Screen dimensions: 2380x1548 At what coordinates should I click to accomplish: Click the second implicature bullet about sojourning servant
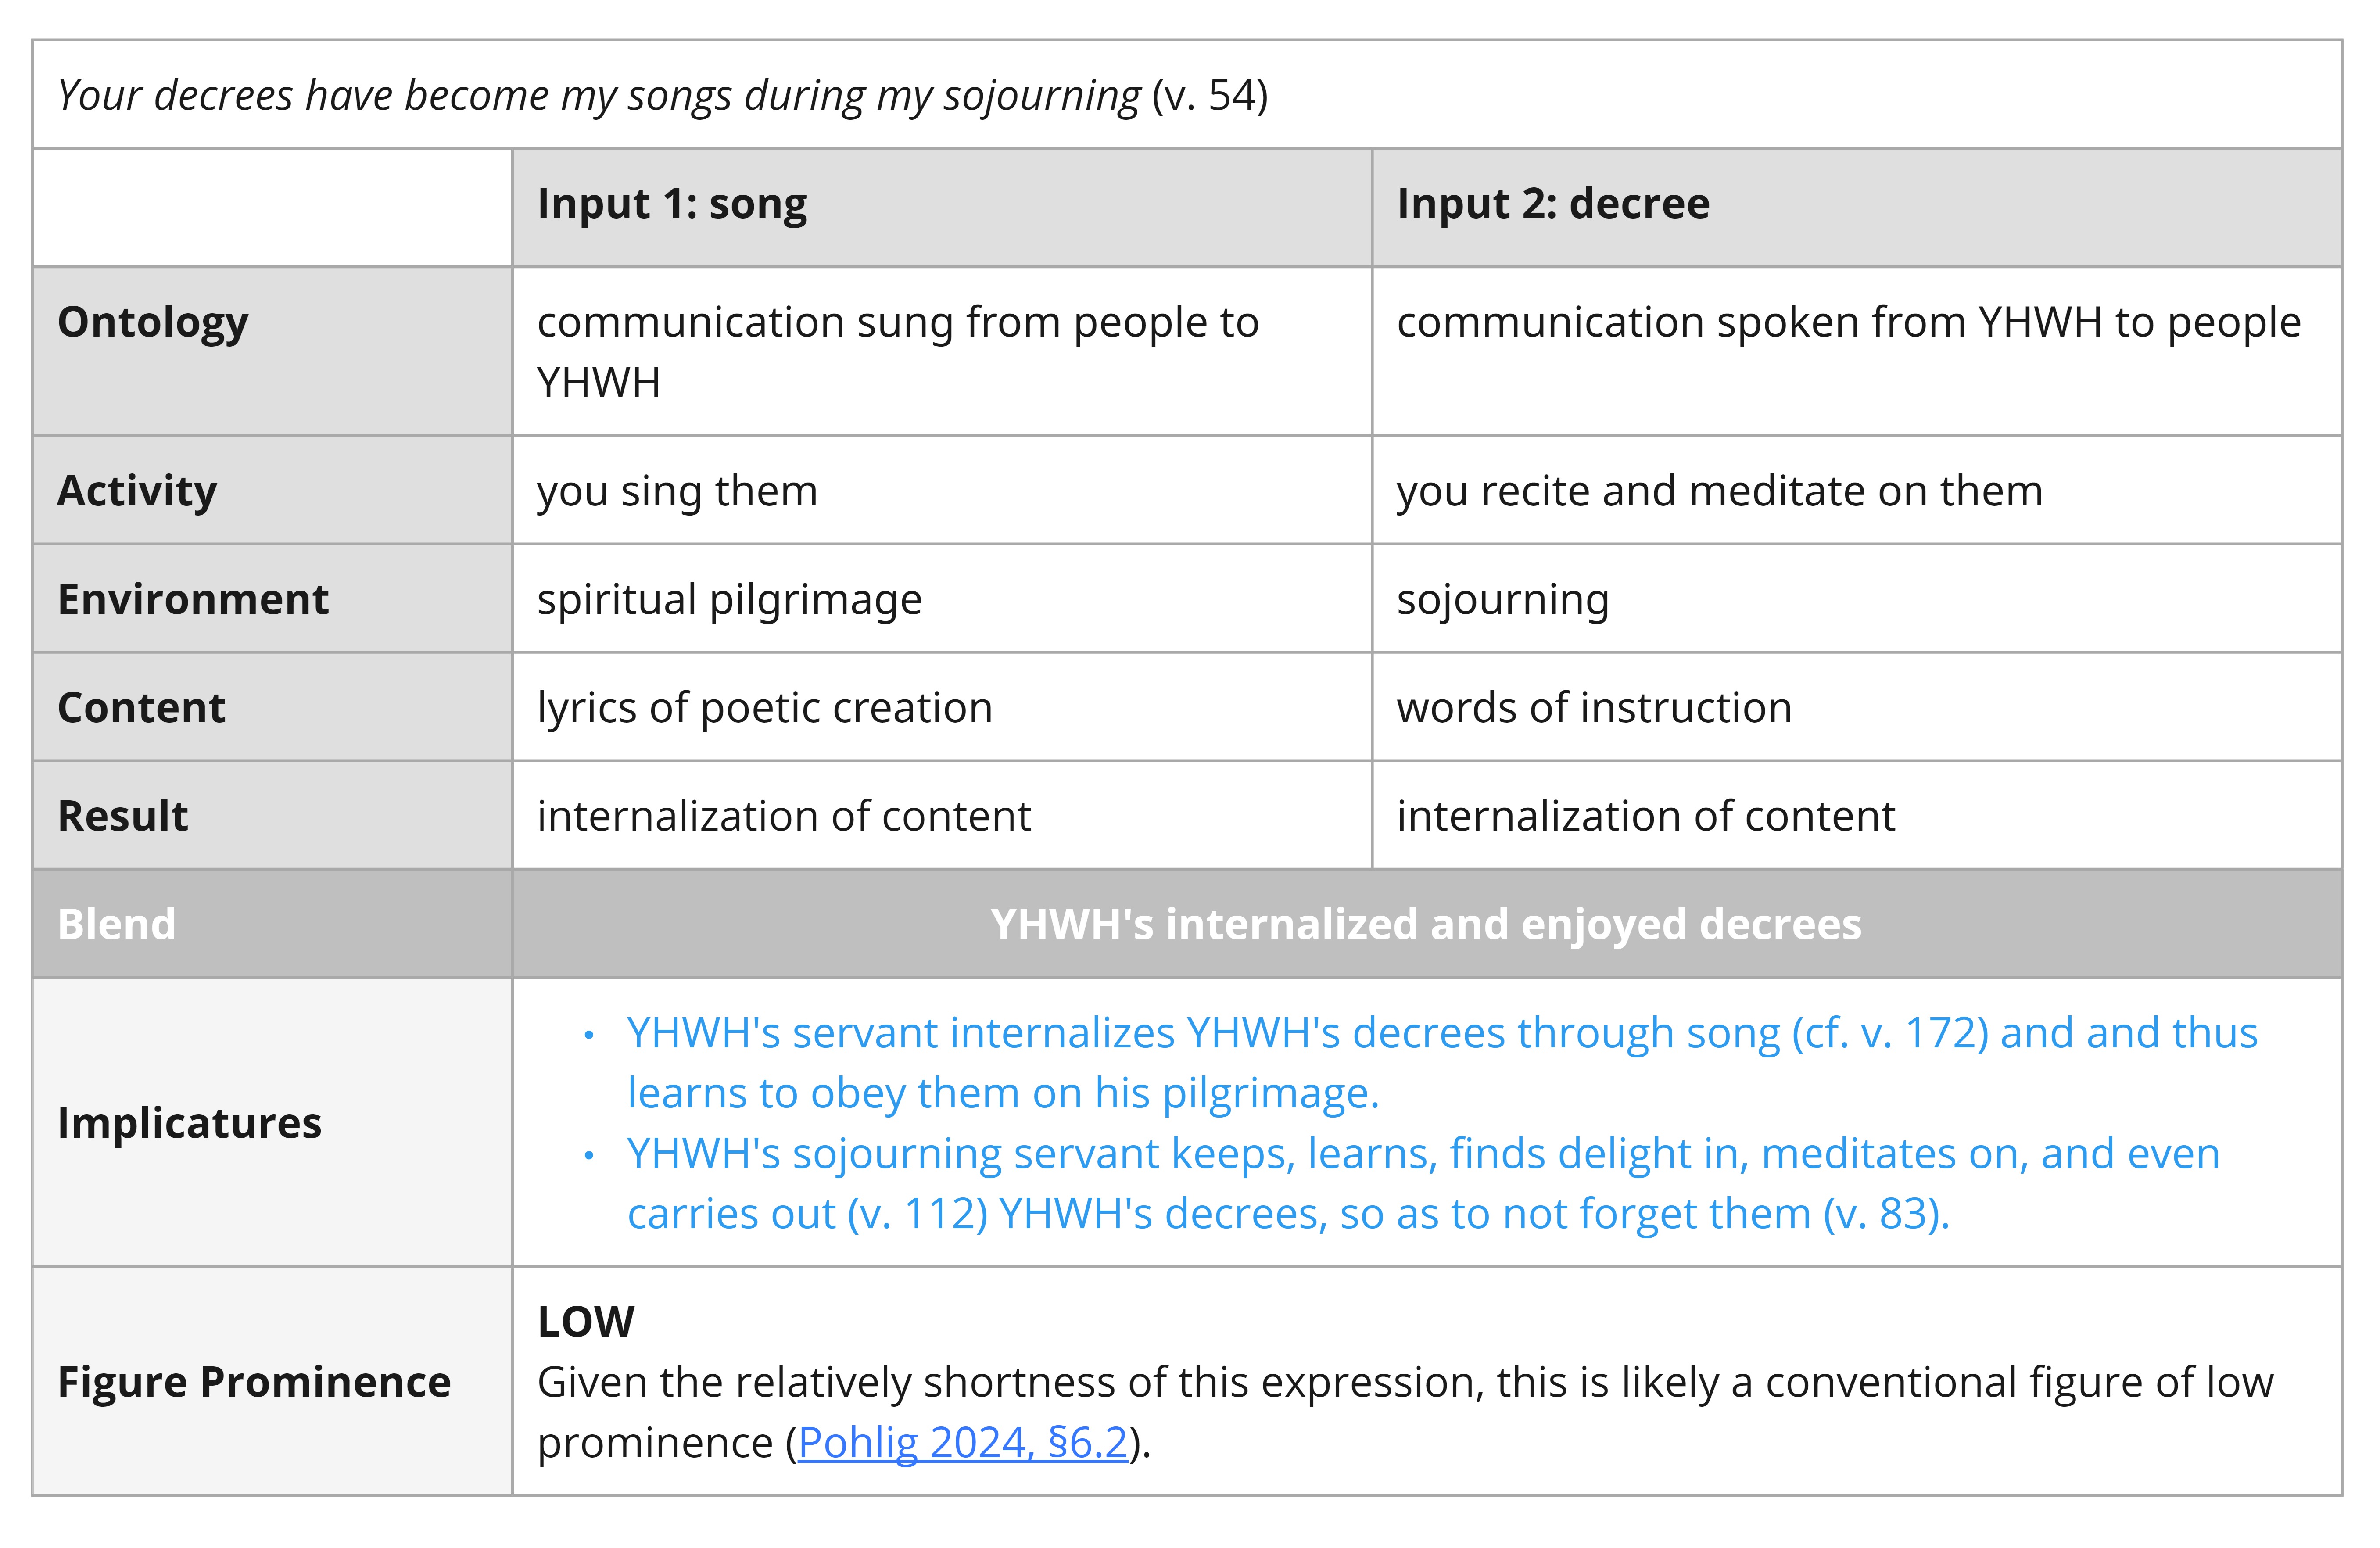point(1423,1183)
